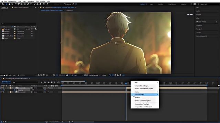The width and height of the screenshot is (220, 123).
Task: Mute audio of layer 2
Action: click(x=3, y=92)
